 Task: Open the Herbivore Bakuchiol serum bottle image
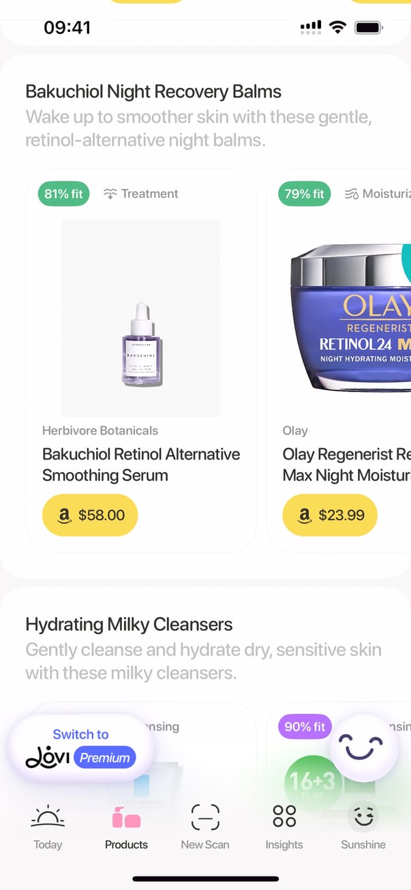141,318
